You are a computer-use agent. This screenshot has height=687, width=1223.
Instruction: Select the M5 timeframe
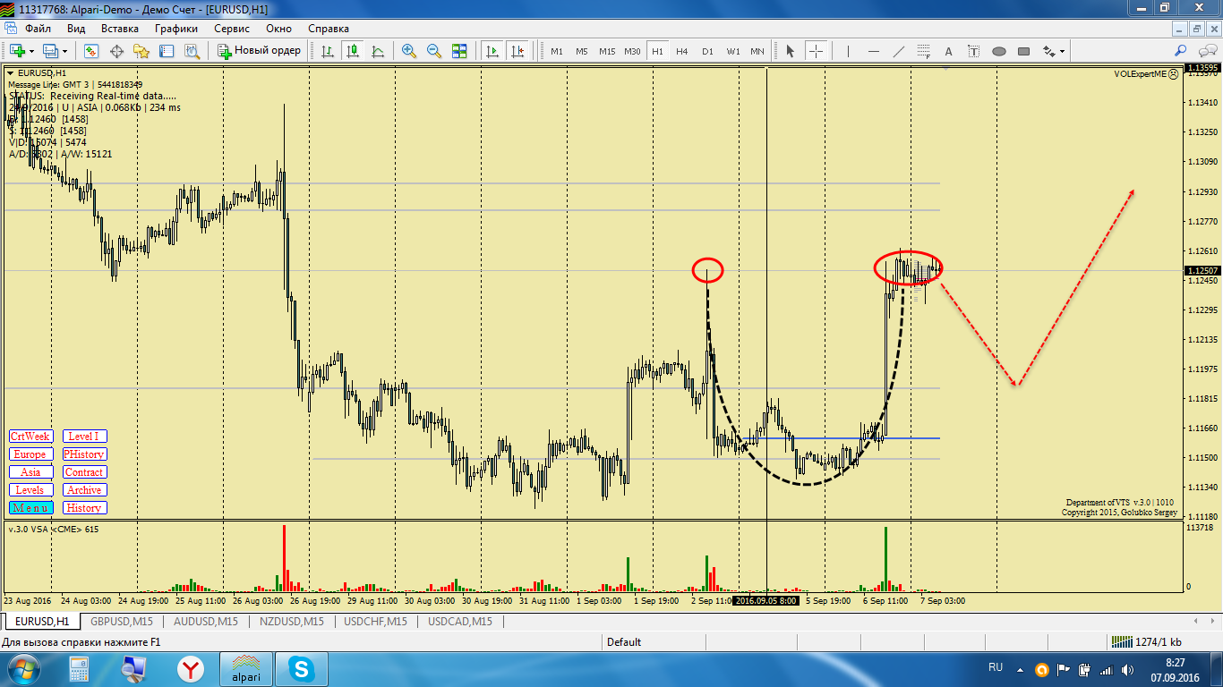(x=582, y=51)
